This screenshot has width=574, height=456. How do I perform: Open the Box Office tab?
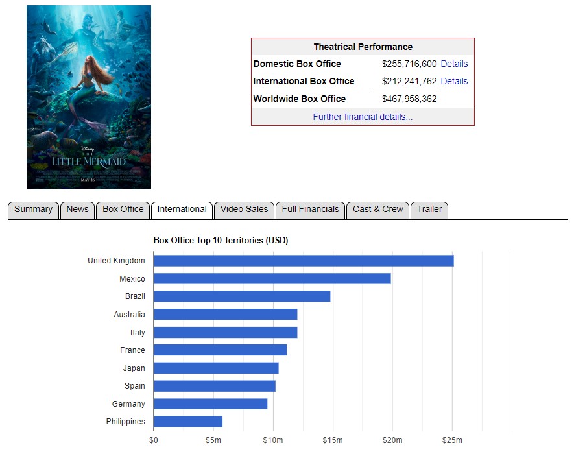(x=123, y=210)
